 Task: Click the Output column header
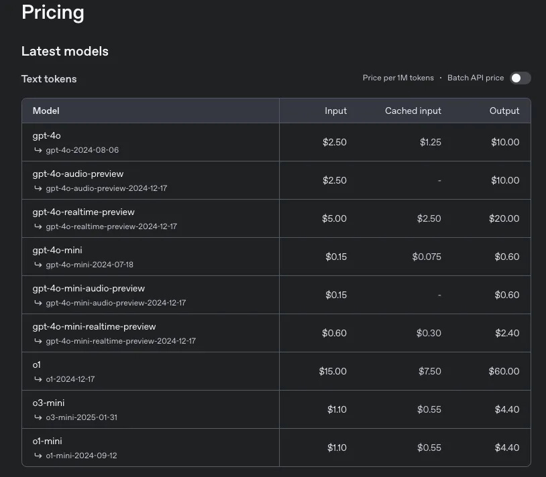[x=504, y=111]
